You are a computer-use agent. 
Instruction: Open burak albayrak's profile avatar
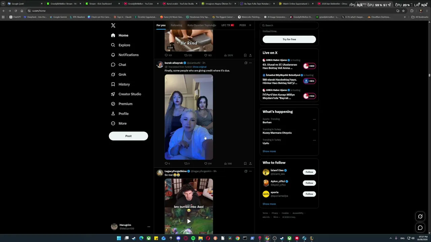pyautogui.click(x=160, y=65)
